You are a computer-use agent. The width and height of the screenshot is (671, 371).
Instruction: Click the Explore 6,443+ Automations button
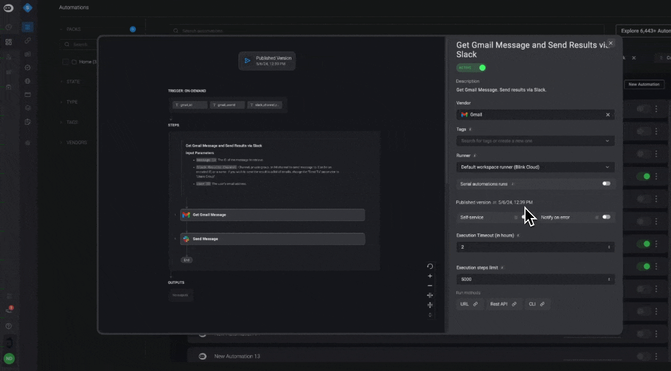[x=644, y=31]
